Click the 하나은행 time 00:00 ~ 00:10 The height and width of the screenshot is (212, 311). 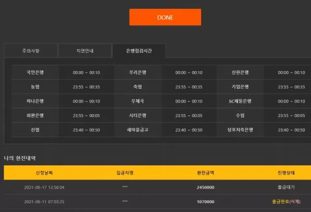pos(86,101)
